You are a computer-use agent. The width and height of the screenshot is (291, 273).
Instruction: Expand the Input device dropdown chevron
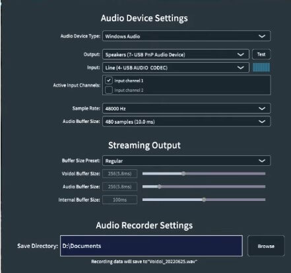tap(241, 67)
